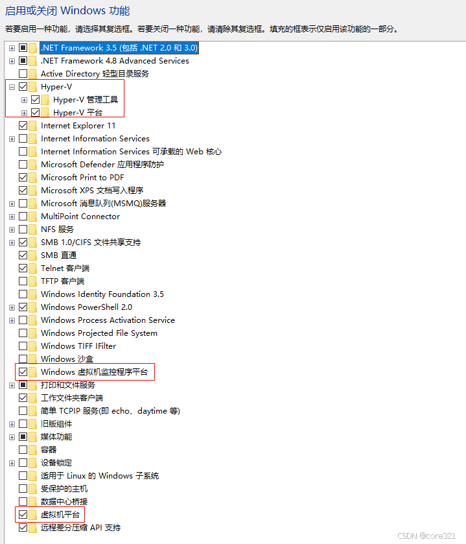Image resolution: width=466 pixels, height=544 pixels.
Task: Toggle Internet Explorer 11 checkbox
Action: click(23, 126)
